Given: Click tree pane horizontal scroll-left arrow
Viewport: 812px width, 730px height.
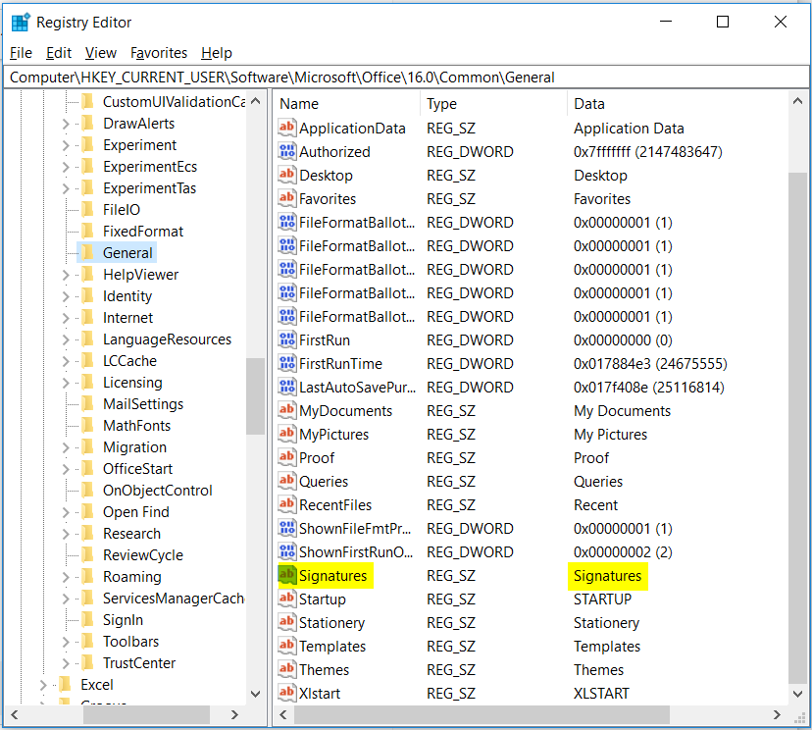Looking at the screenshot, I should tap(15, 715).
